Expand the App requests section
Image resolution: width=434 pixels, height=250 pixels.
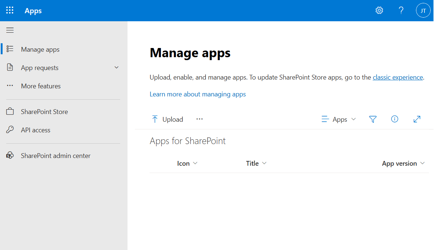coord(116,68)
